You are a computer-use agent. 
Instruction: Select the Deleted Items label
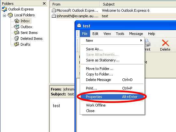point(32,39)
